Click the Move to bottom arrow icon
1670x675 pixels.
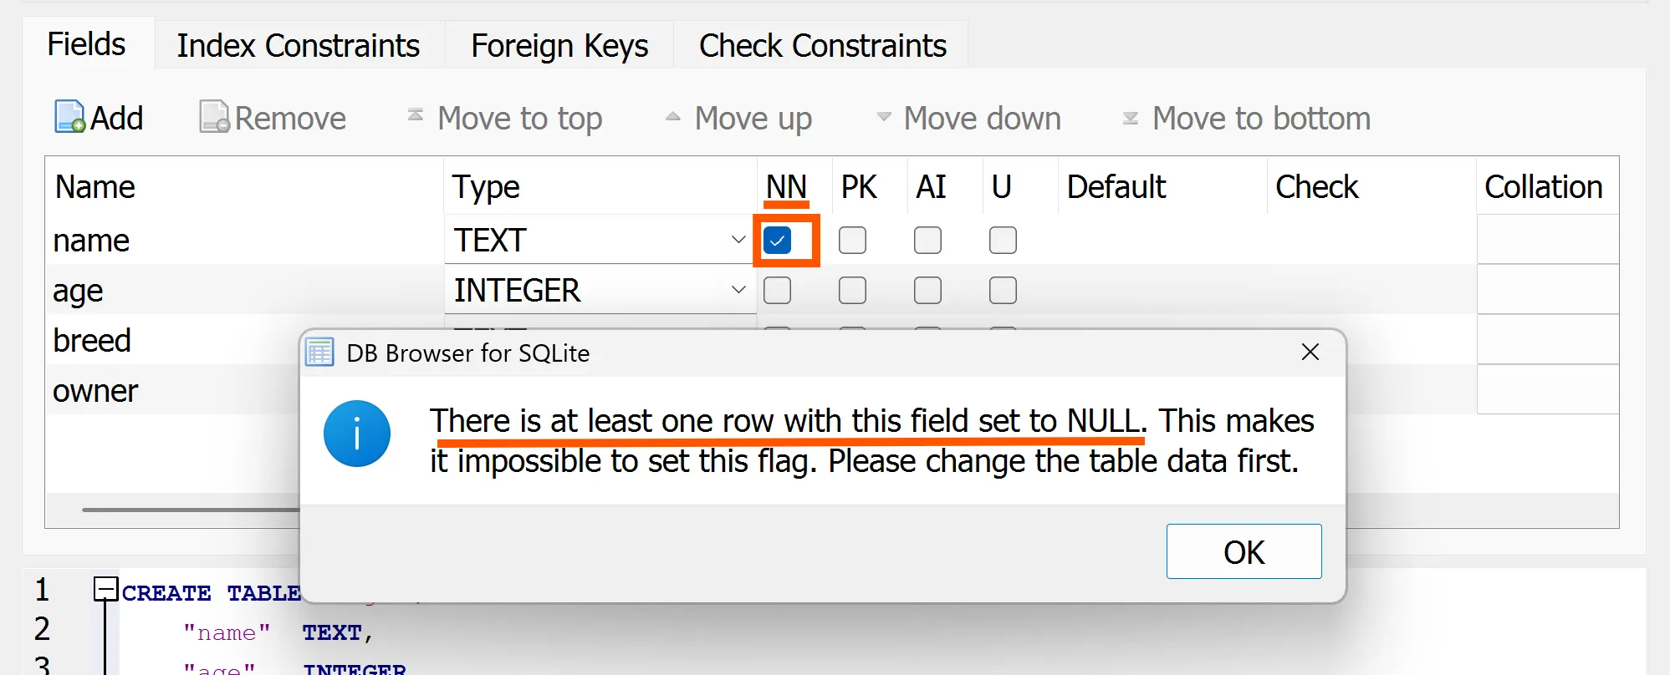(x=1130, y=118)
